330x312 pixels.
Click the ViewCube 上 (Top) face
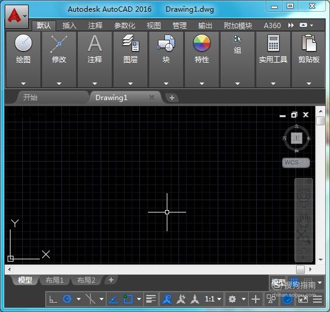click(x=297, y=138)
